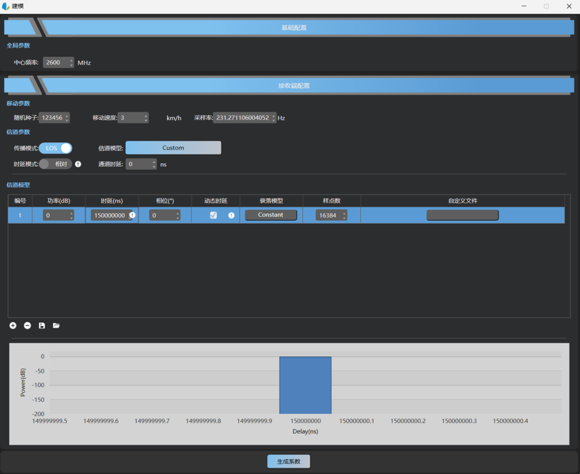580x474 pixels.
Task: Click the app logo in the title bar
Action: (x=5, y=6)
